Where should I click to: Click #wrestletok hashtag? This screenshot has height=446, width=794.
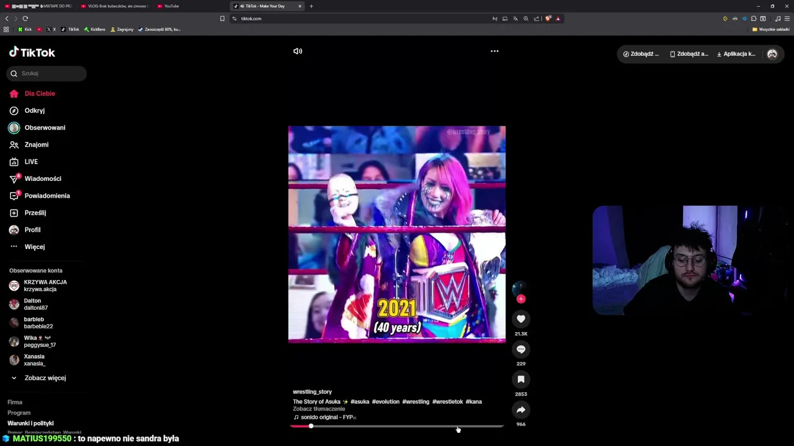448,401
